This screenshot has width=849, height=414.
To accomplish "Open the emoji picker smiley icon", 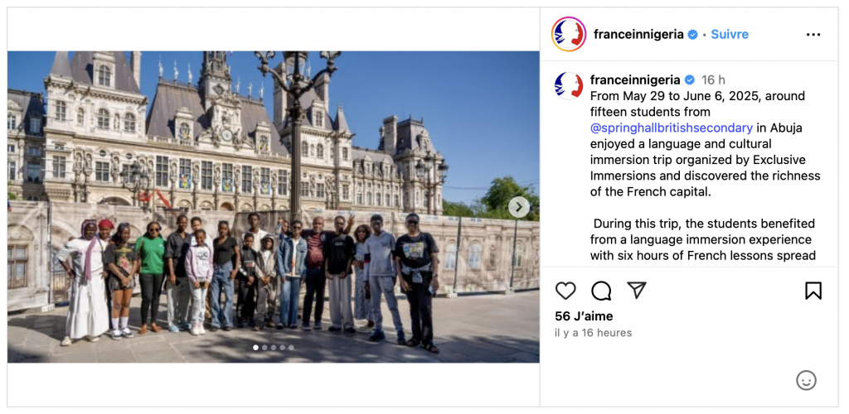I will coord(806,381).
